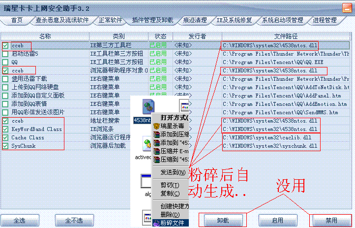Image resolution: width=355 pixels, height=228 pixels.
Task: Click the Rising lion icon for 瑞星杀毒
Action: (x=156, y=126)
